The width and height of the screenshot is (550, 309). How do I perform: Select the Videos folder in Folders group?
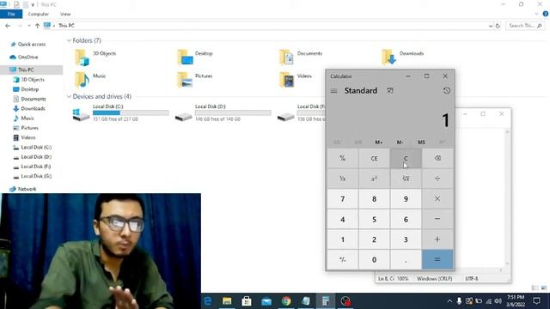tap(296, 80)
